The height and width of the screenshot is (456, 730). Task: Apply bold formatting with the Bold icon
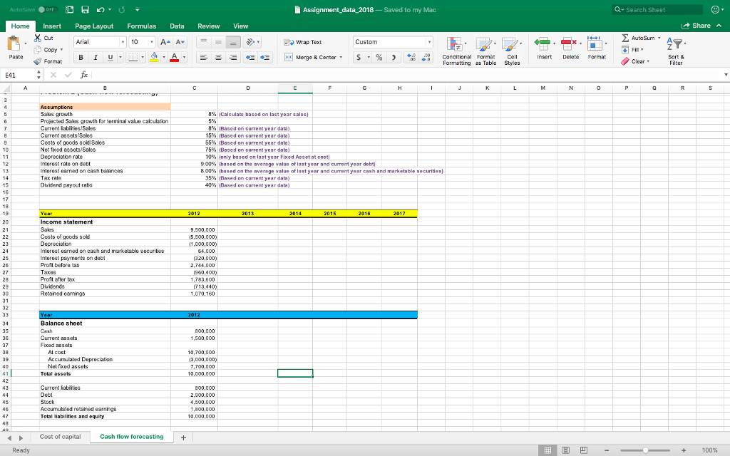pos(81,56)
